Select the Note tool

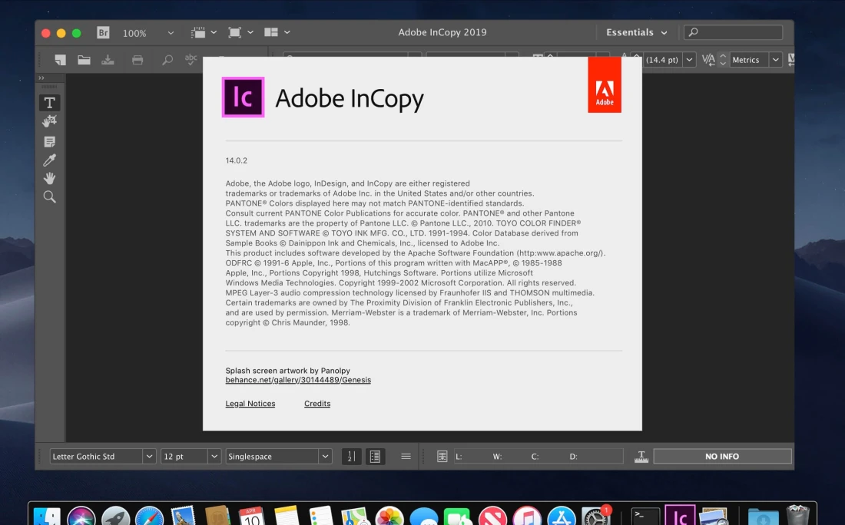pos(49,141)
